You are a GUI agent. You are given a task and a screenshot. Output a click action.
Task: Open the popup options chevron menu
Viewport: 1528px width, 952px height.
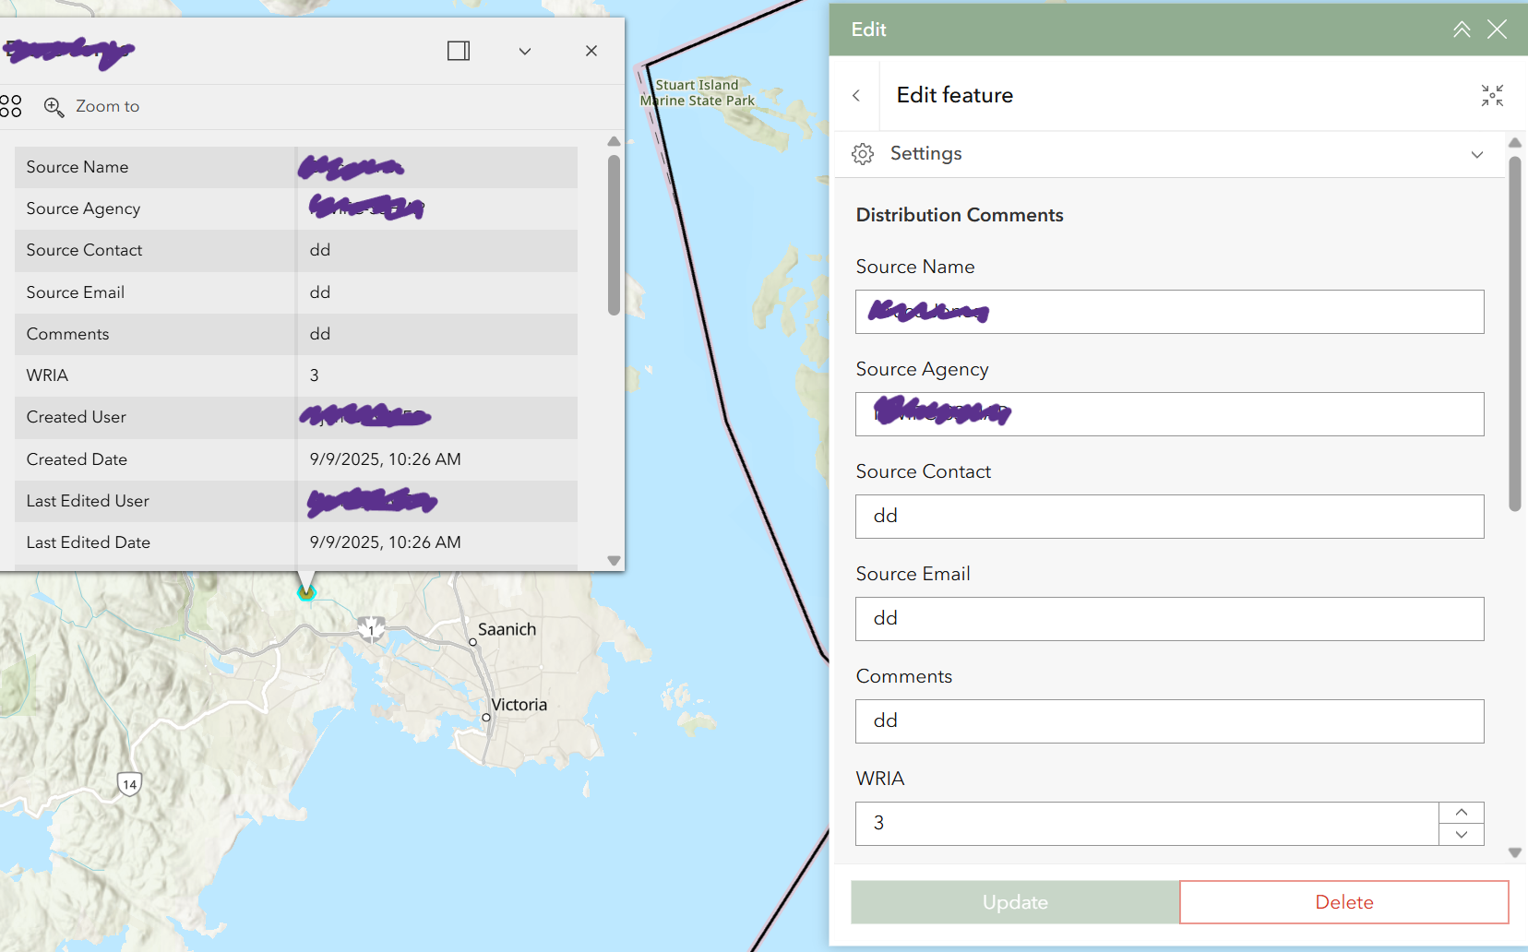pyautogui.click(x=525, y=51)
